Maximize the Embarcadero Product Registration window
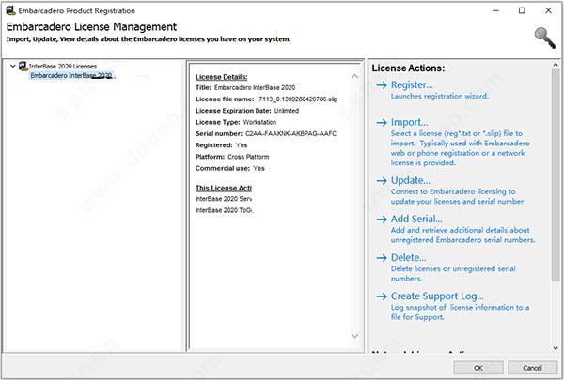The image size is (564, 380). pos(522,10)
